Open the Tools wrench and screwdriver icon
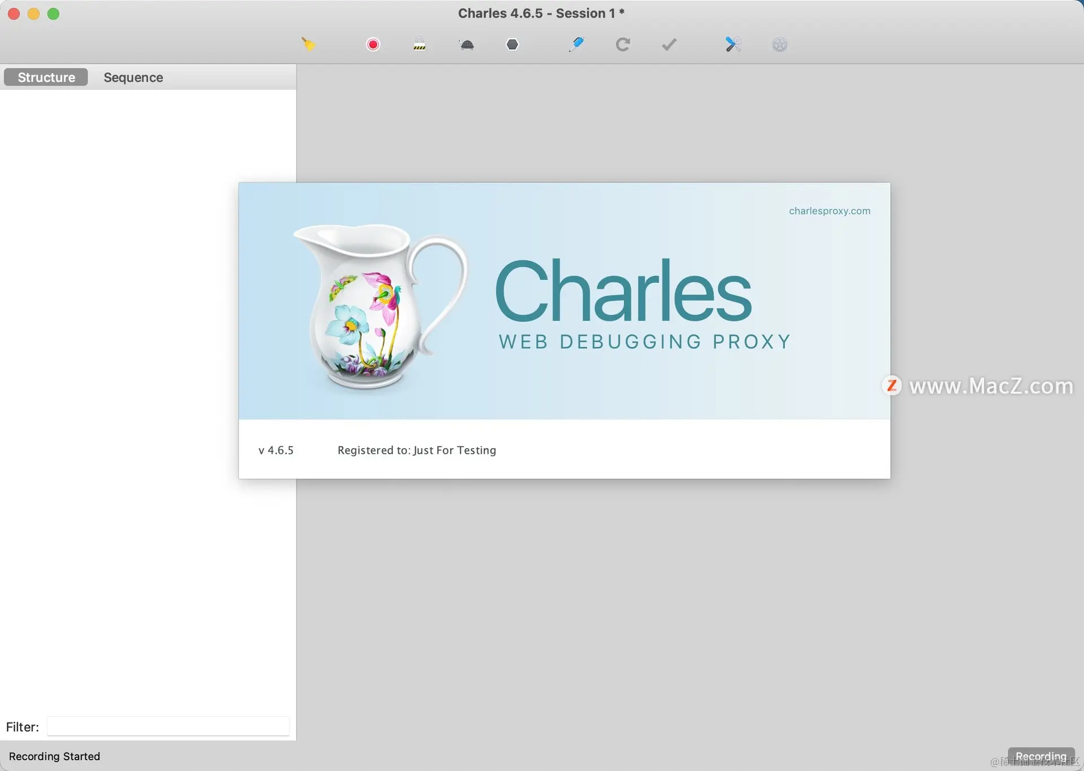 pyautogui.click(x=733, y=44)
